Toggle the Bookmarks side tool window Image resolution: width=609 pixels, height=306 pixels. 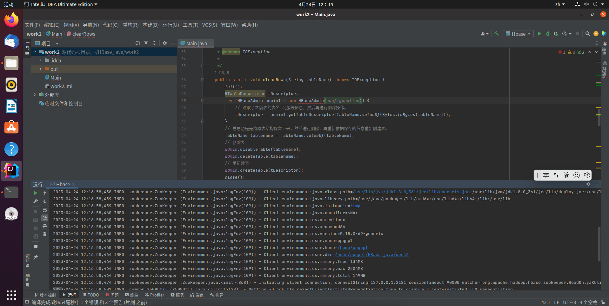point(27,280)
